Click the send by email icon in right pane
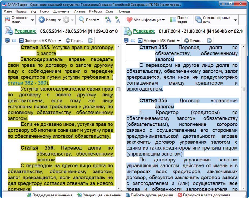 pyautogui.click(x=133, y=41)
